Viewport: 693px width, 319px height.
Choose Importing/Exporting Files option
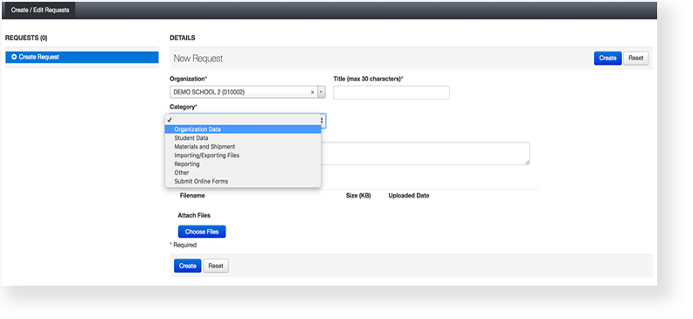(243, 156)
